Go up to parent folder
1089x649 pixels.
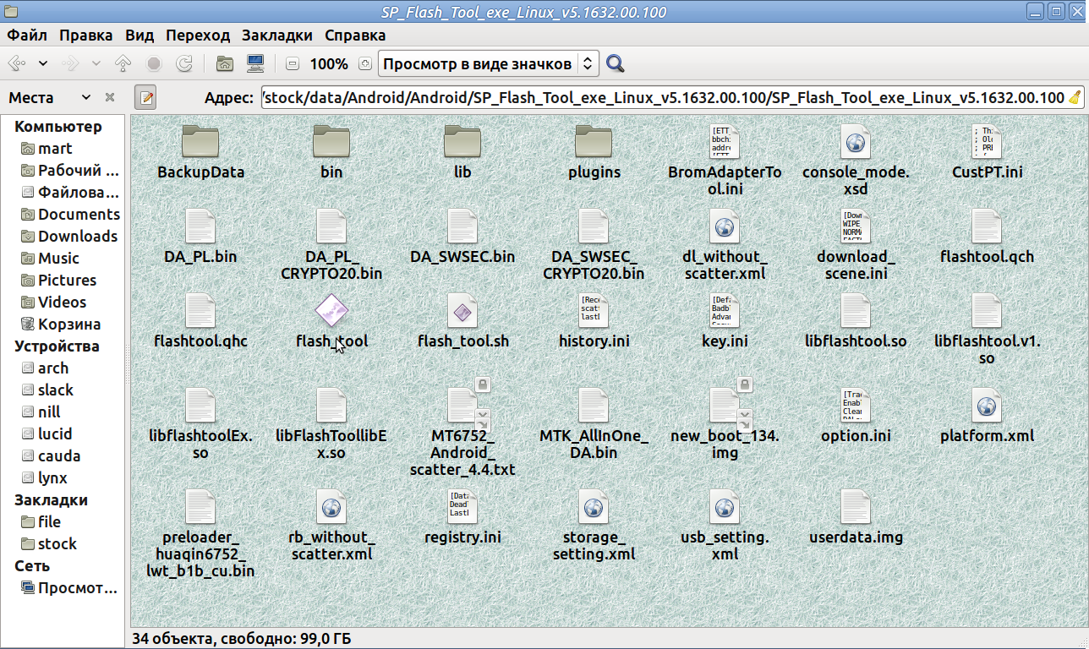[123, 63]
